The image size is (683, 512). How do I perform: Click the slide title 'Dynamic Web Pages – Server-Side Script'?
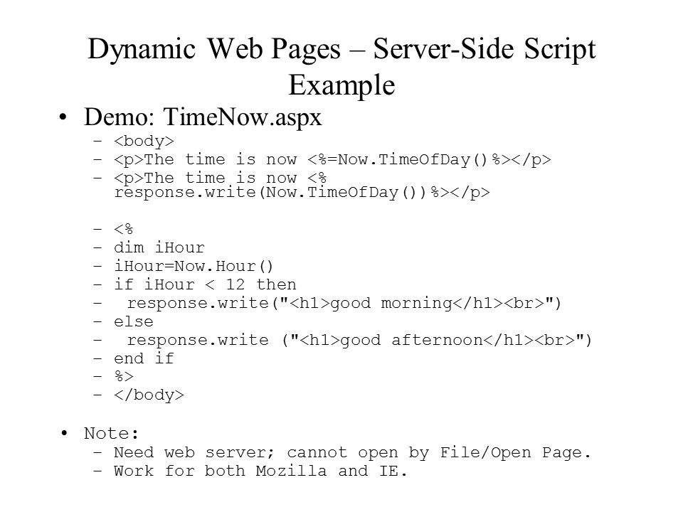click(x=341, y=49)
